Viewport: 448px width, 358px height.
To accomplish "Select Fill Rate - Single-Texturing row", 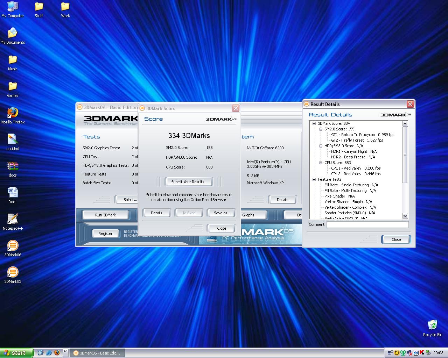I will click(351, 185).
